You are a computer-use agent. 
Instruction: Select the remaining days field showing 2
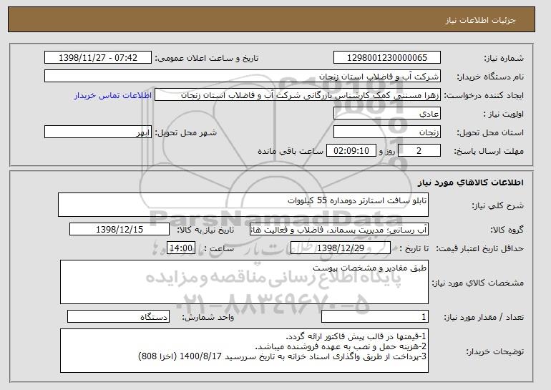[419, 151]
